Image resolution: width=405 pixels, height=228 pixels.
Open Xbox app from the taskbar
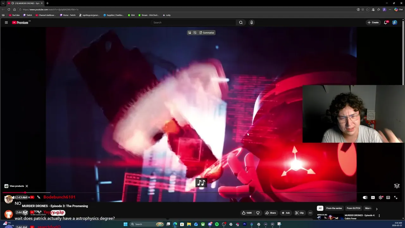(x=203, y=224)
